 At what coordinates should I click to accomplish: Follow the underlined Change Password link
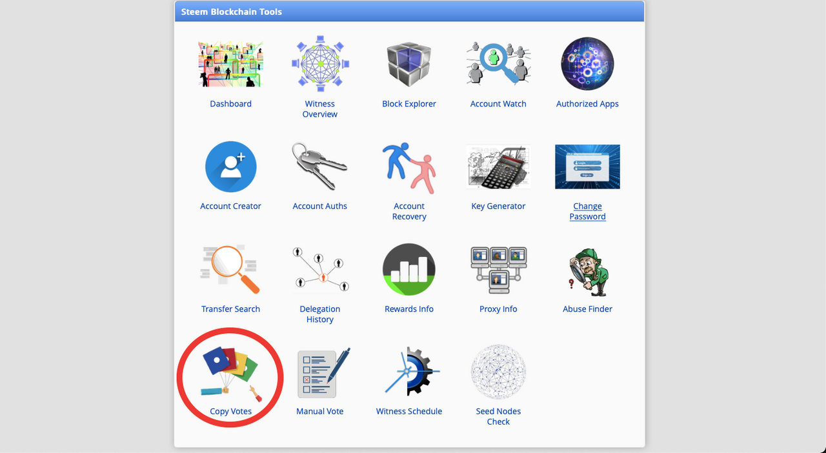587,212
